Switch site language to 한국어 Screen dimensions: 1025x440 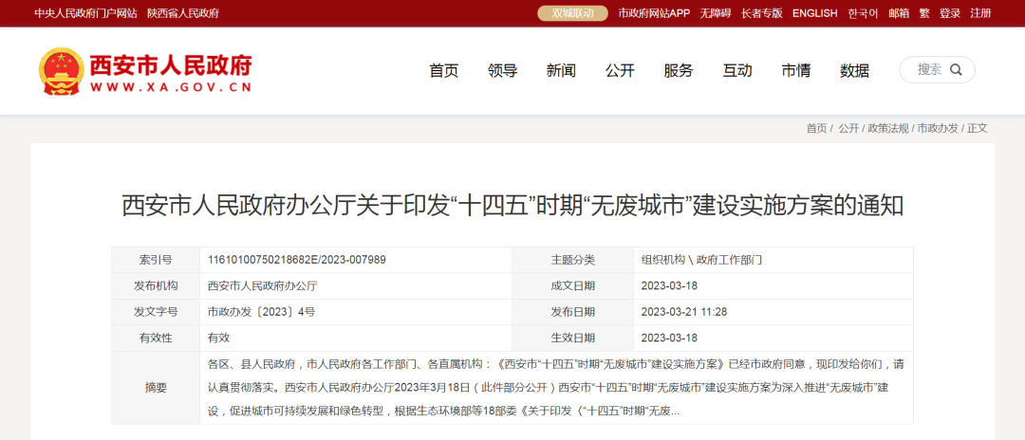point(863,13)
